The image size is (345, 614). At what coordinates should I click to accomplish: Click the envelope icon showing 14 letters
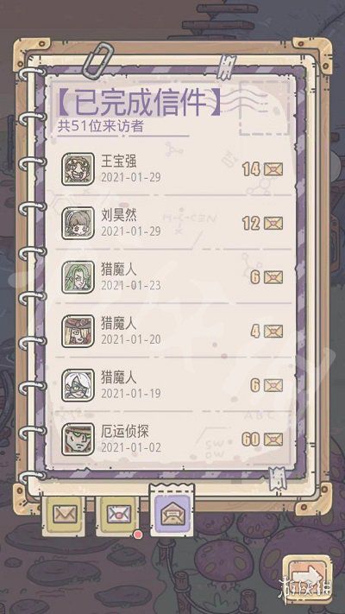point(273,169)
